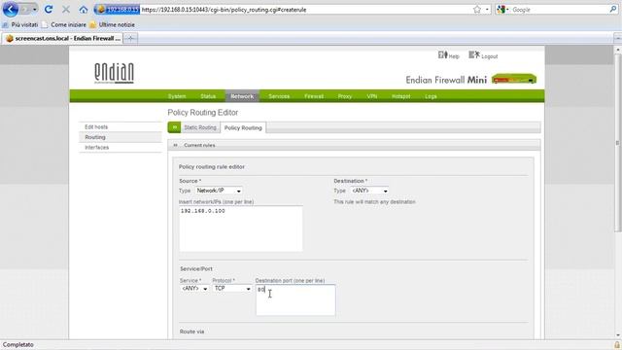Reload the page with the refresh icon
This screenshot has width=622, height=350.
coord(49,9)
